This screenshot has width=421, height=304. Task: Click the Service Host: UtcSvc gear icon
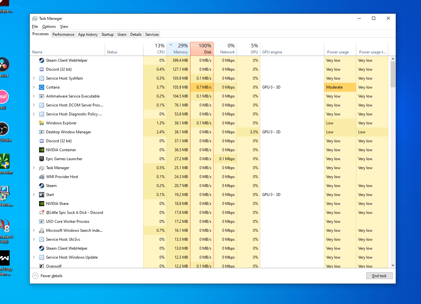[x=42, y=239]
